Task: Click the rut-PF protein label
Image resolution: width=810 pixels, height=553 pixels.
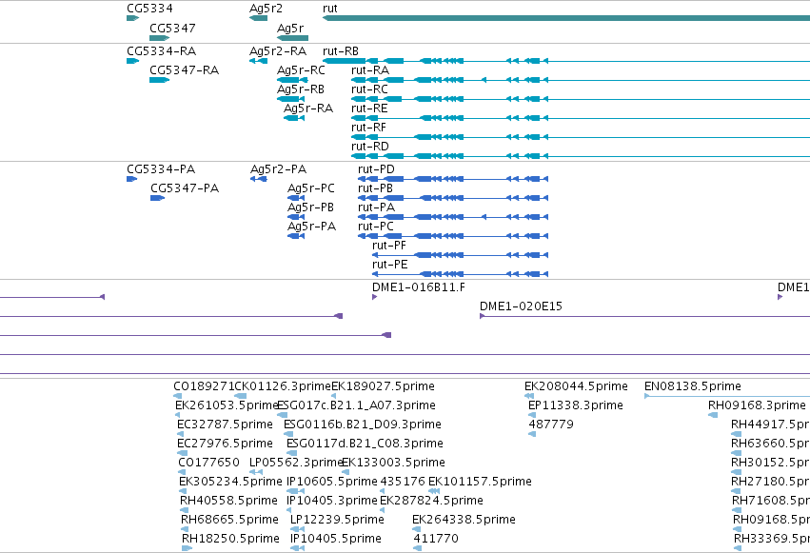Action: pyautogui.click(x=389, y=246)
